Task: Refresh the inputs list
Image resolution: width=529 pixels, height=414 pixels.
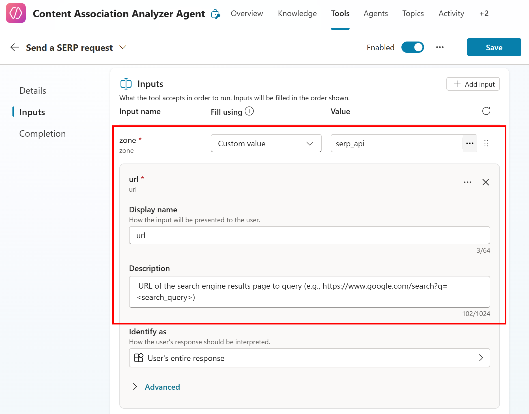Action: pyautogui.click(x=486, y=111)
